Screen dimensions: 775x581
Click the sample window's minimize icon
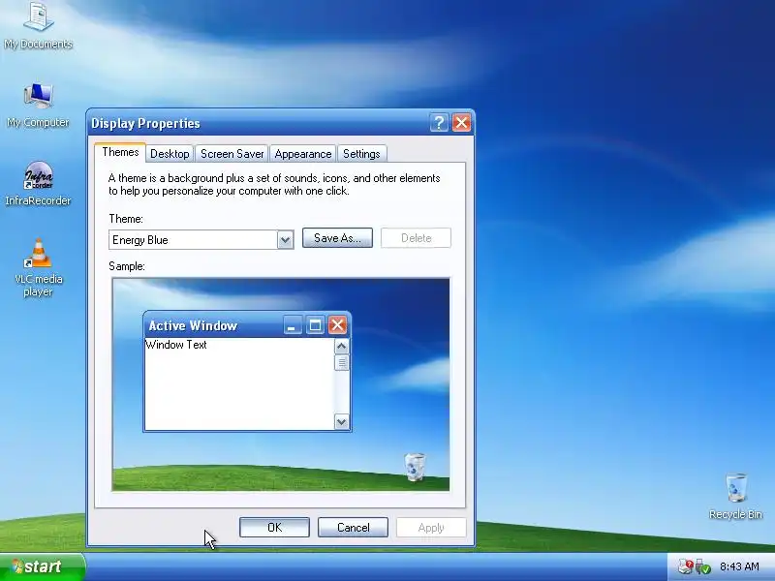(293, 325)
